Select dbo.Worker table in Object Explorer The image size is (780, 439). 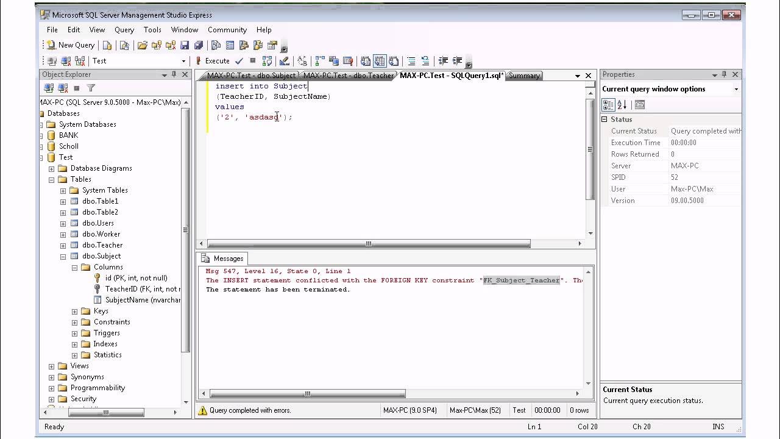[101, 234]
